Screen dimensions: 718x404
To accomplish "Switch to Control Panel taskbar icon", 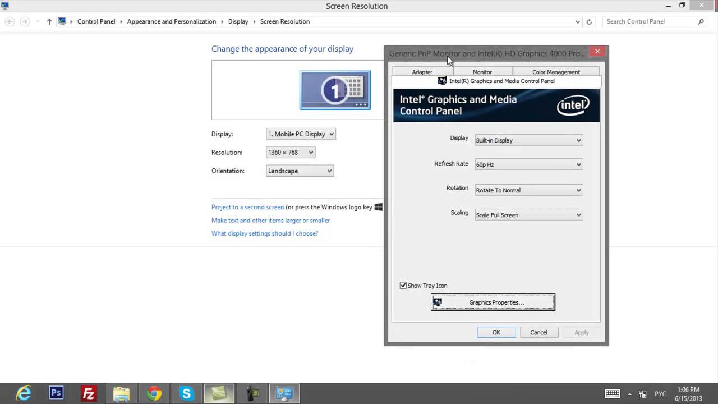I will coord(285,393).
